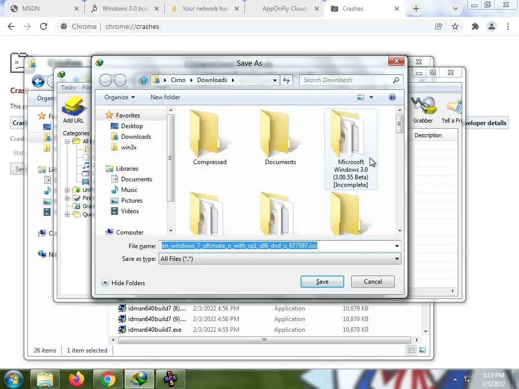Bookmark this page star icon

click(455, 26)
